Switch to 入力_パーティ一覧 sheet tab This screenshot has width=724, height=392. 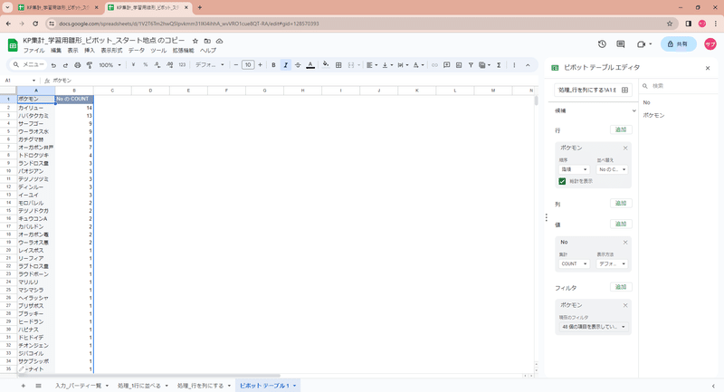pos(78,386)
